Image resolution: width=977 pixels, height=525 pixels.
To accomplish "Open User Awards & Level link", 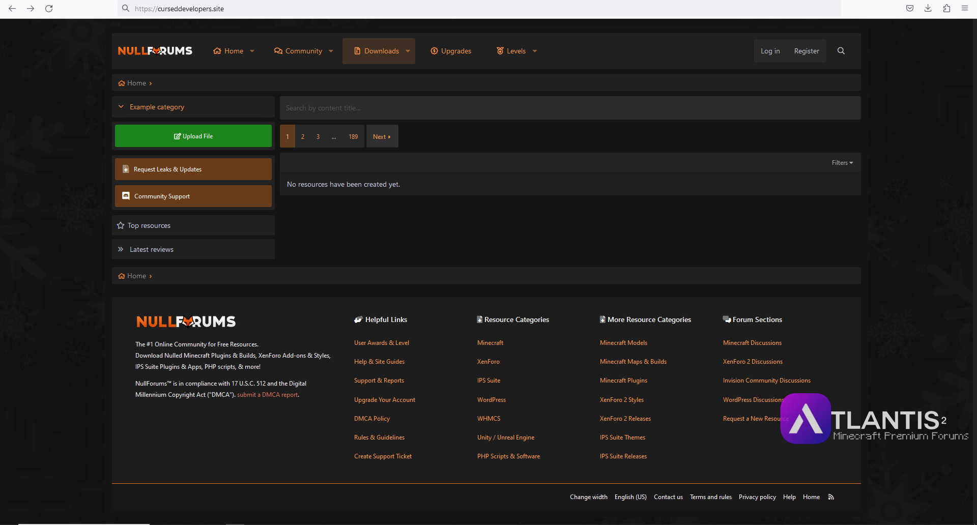I will pos(382,343).
